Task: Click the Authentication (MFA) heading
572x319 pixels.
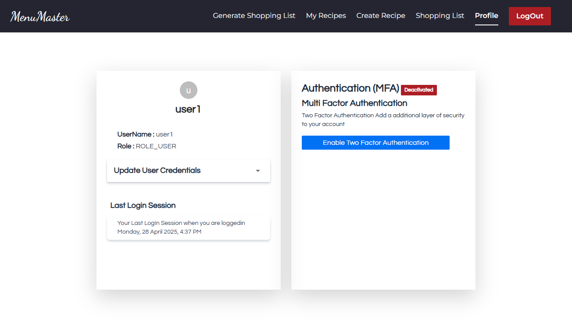Action: (x=350, y=88)
